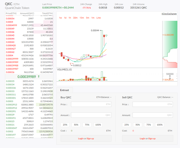Switch chart to 1h interval

pyautogui.click(x=70, y=18)
